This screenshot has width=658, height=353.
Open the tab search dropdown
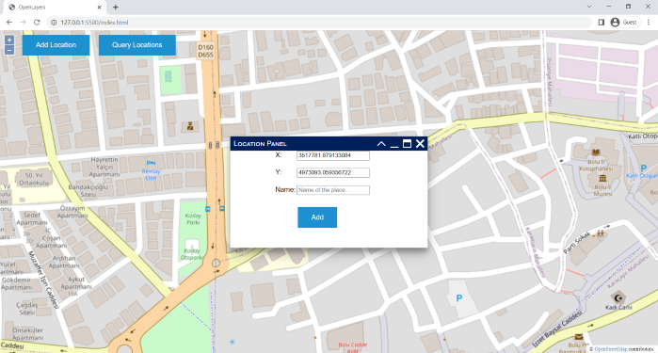[x=589, y=7]
